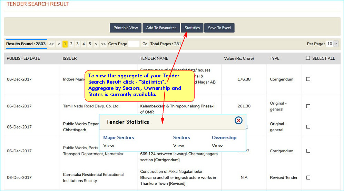Click the Printable View button
Image resolution: width=344 pixels, height=191 pixels.
tap(126, 28)
